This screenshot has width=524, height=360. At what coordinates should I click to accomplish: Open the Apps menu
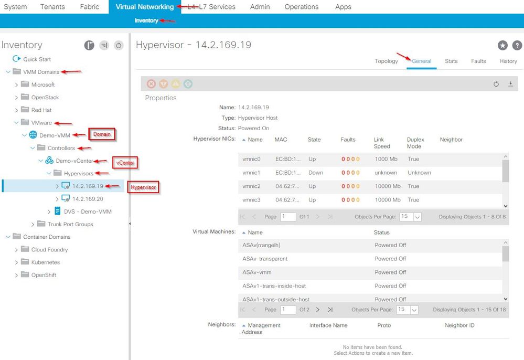pyautogui.click(x=343, y=7)
